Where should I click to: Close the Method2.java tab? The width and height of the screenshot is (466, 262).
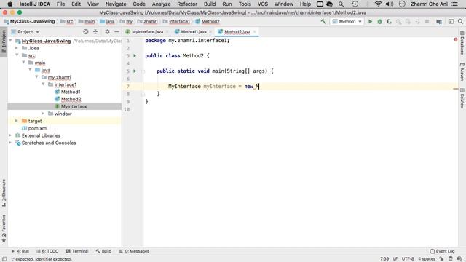255,31
